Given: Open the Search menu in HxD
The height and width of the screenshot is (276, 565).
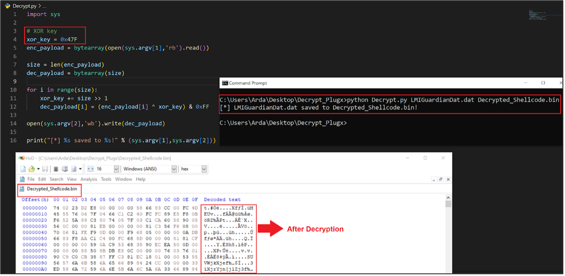Looking at the screenshot, I should pos(56,179).
